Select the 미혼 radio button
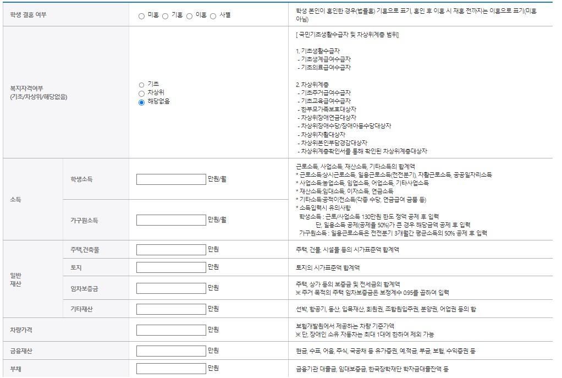The height and width of the screenshot is (378, 562). click(142, 15)
